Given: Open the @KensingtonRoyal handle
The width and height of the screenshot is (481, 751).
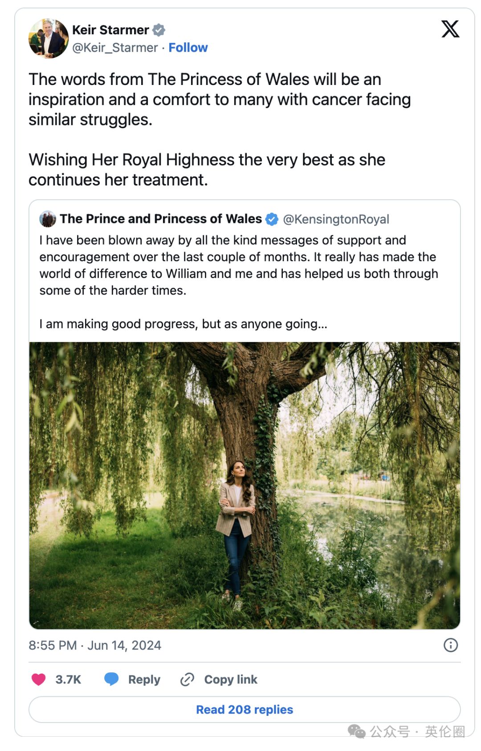Looking at the screenshot, I should [336, 219].
